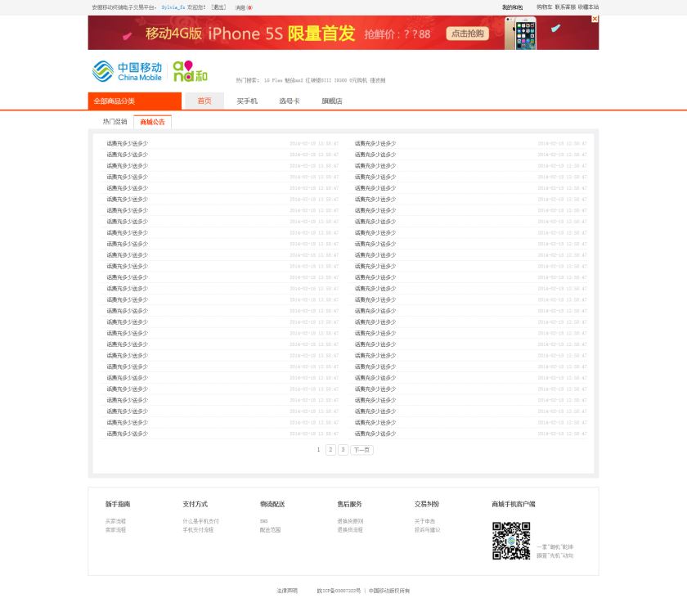Click 下一页 next page button
Image resolution: width=687 pixels, height=598 pixels.
361,449
